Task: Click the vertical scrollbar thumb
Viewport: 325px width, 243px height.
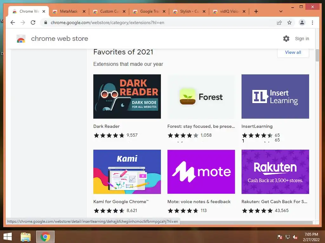Action: coord(317,55)
